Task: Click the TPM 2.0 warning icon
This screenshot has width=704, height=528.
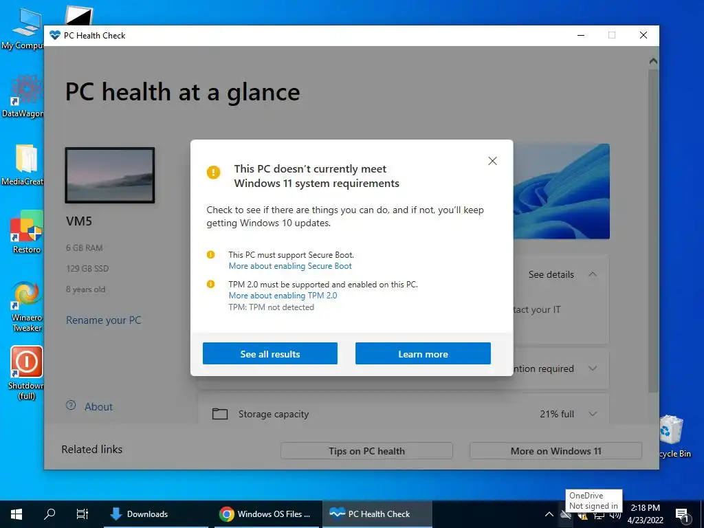Action: click(210, 284)
